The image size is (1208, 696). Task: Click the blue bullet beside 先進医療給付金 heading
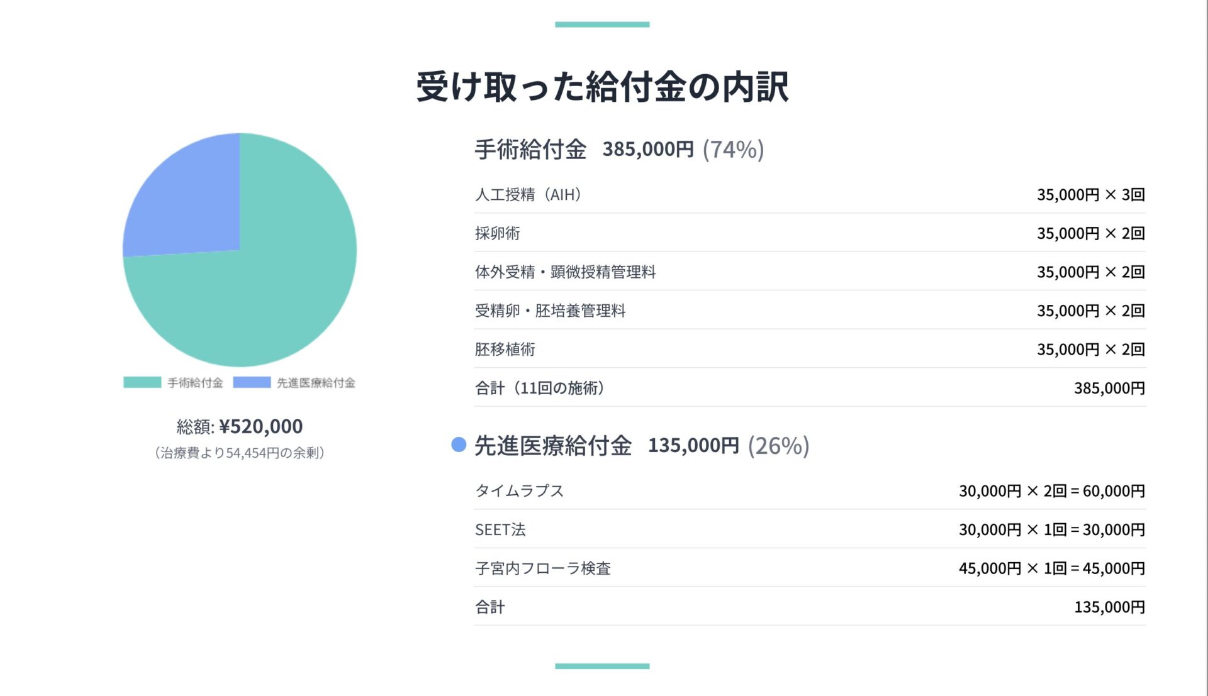(x=459, y=445)
